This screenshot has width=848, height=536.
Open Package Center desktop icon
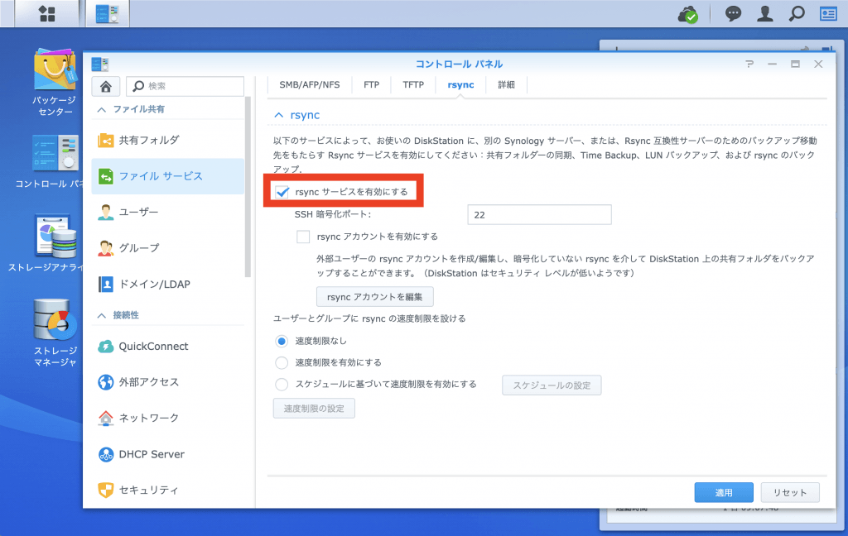[x=54, y=71]
